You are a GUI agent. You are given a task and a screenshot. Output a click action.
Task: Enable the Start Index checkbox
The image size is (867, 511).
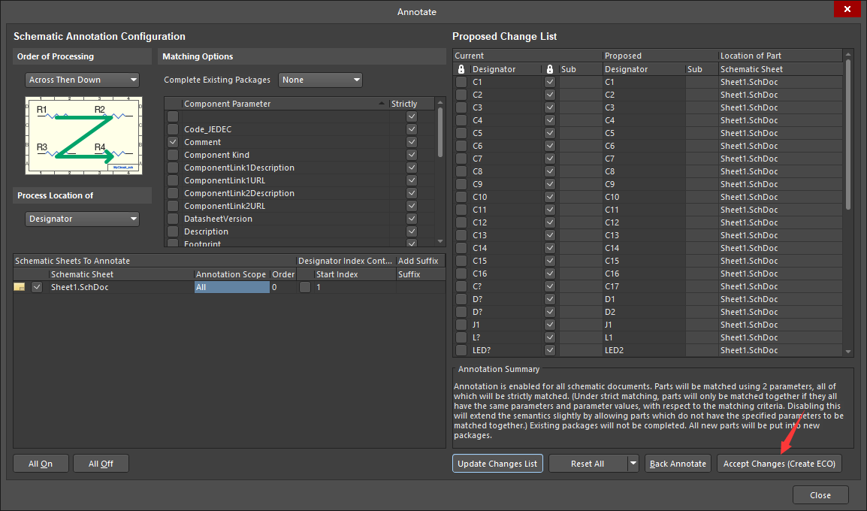[x=305, y=287]
